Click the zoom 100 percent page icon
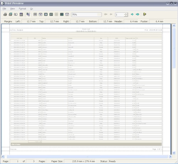The height and width of the screenshot is (164, 178). (x=35, y=14)
